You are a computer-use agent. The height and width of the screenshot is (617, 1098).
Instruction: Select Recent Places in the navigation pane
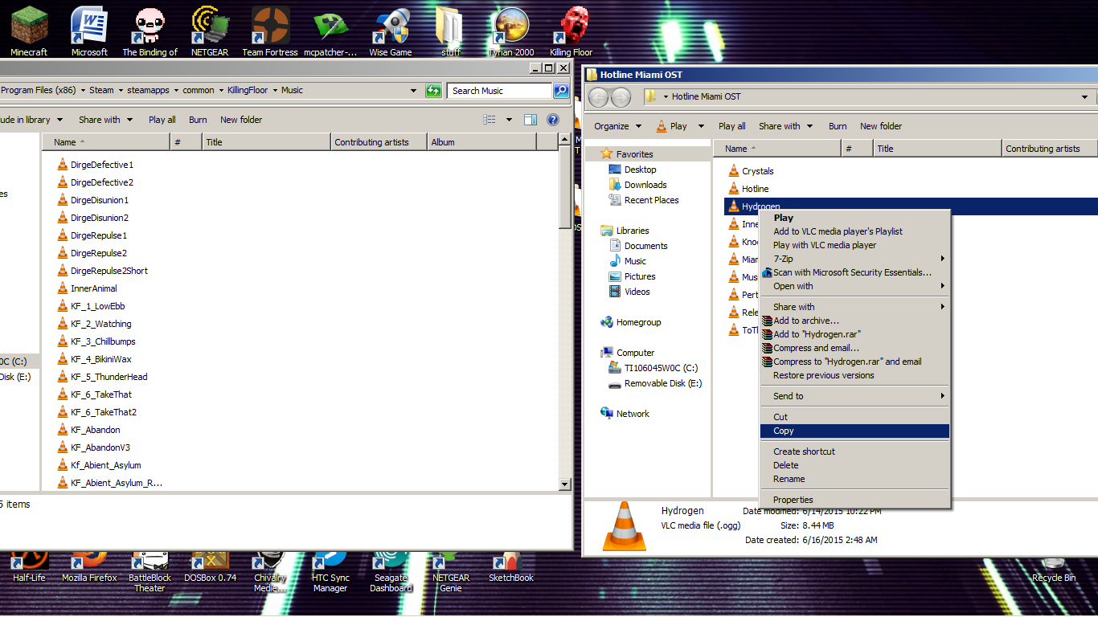644,200
